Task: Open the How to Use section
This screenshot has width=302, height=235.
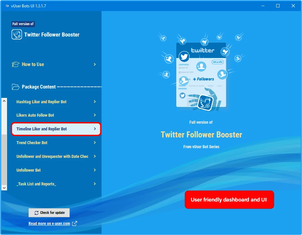Action: coord(54,64)
